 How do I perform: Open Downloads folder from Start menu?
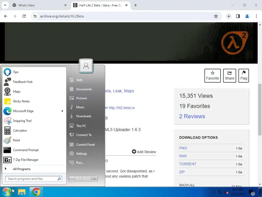pyautogui.click(x=85, y=116)
